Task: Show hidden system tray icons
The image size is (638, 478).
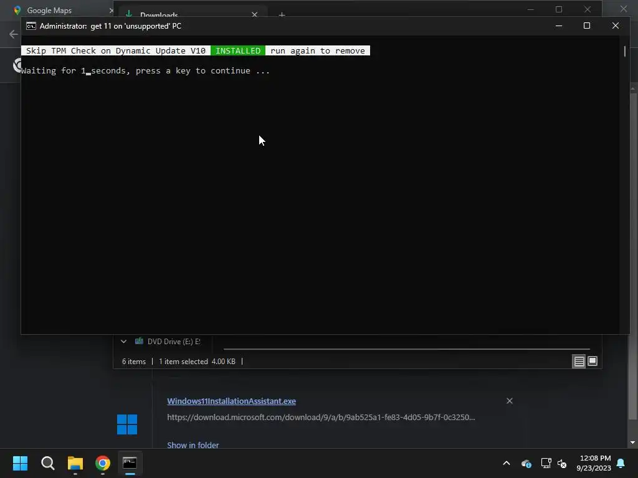Action: [507, 463]
